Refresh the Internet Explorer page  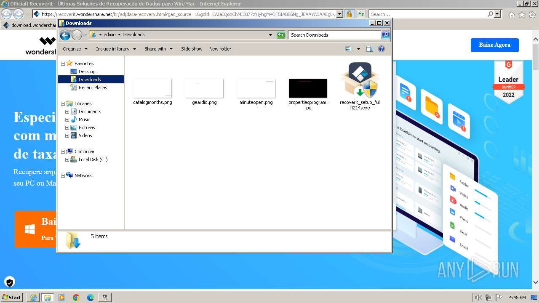tap(361, 14)
